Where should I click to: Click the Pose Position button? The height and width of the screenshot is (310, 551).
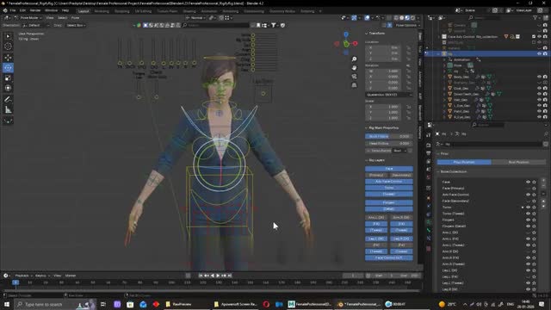click(464, 162)
